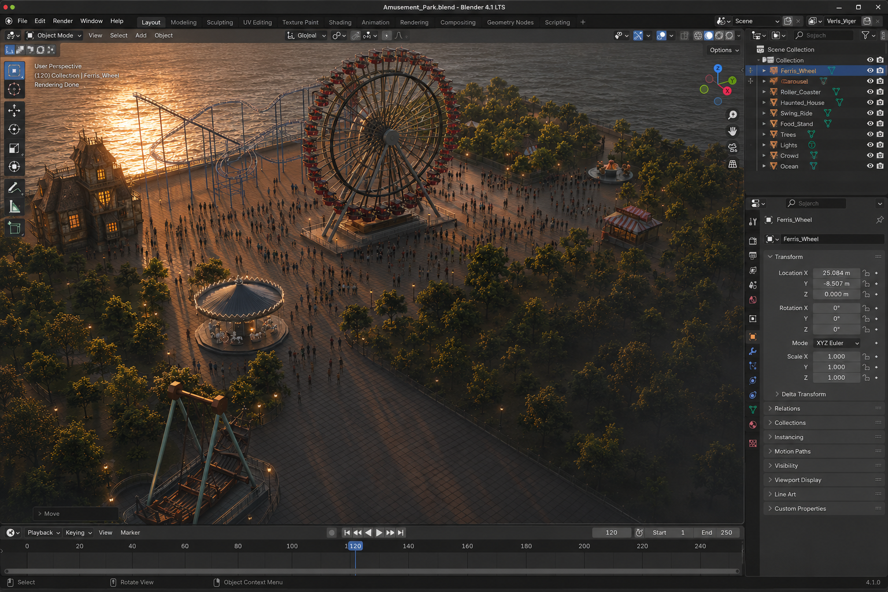Toggle camera view icon

click(732, 148)
